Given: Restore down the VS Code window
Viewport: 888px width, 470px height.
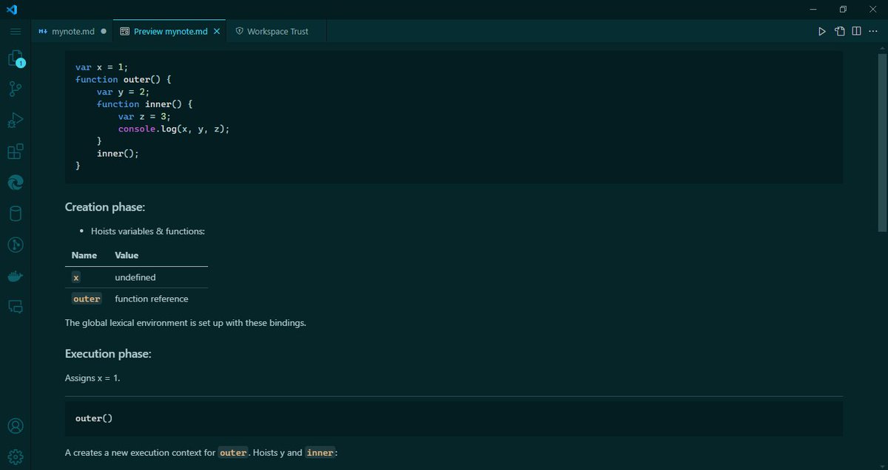Looking at the screenshot, I should click(843, 10).
